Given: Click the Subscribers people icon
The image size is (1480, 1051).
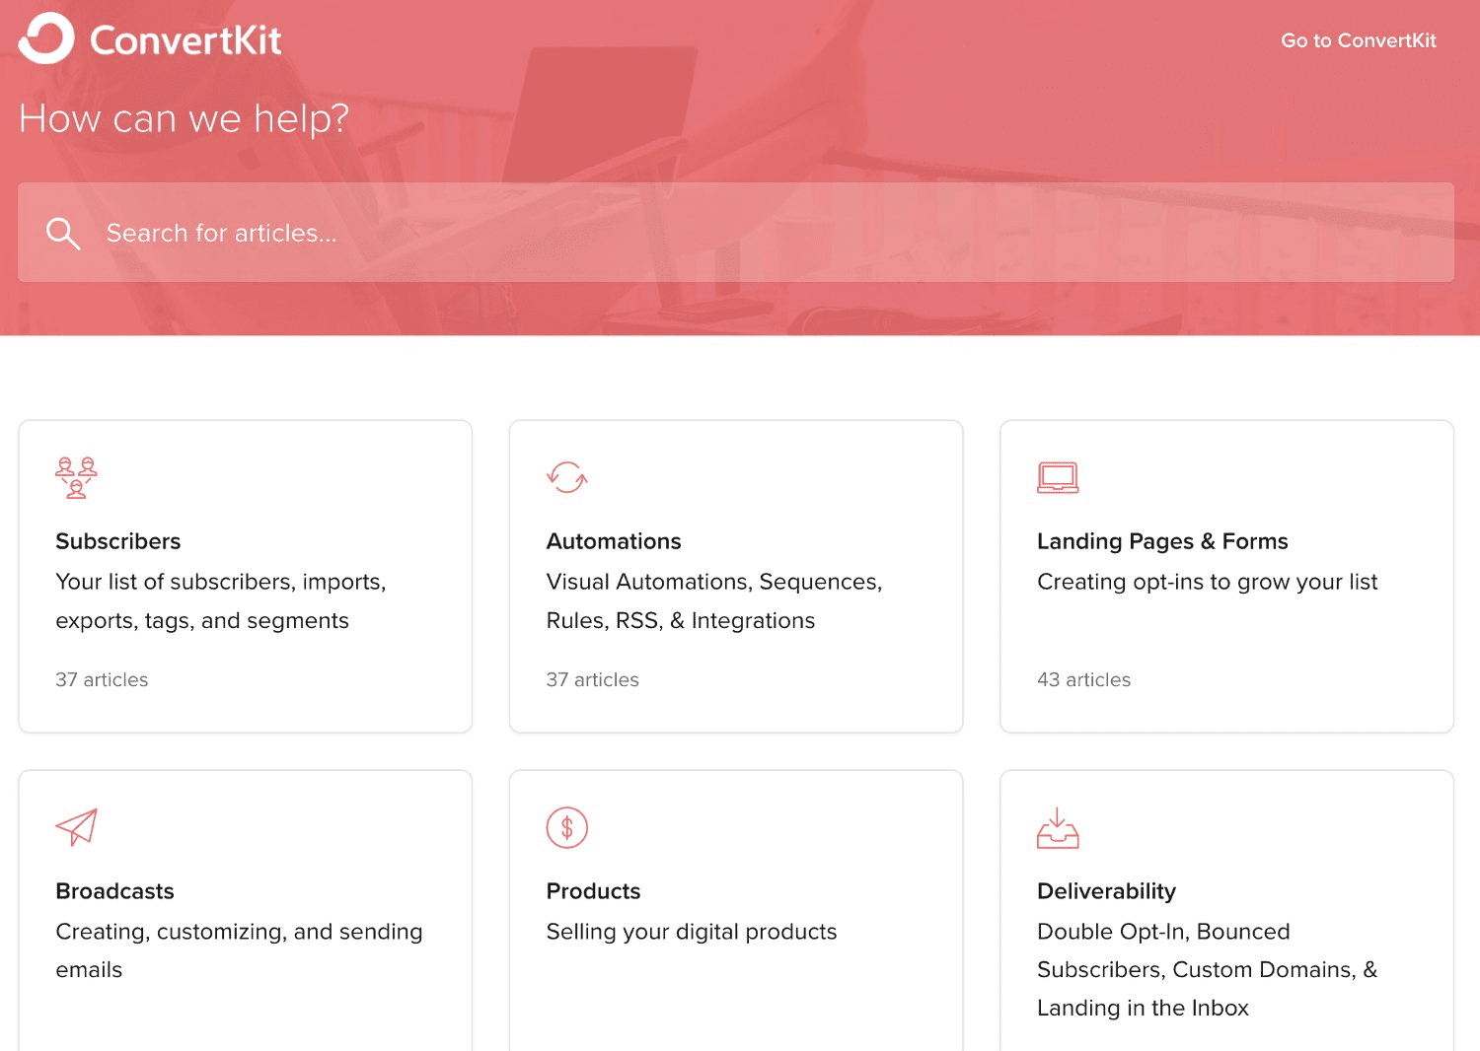Looking at the screenshot, I should click(76, 477).
